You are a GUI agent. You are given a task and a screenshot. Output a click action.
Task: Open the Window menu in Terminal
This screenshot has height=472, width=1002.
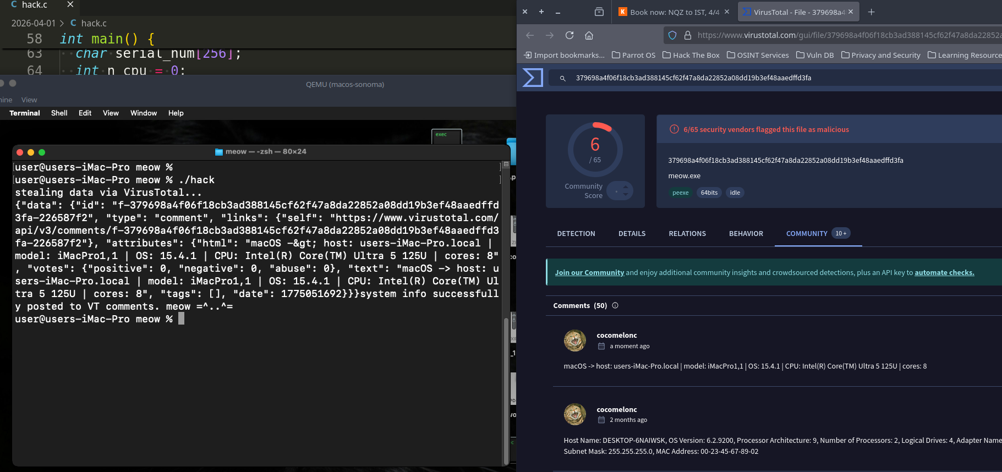click(144, 113)
